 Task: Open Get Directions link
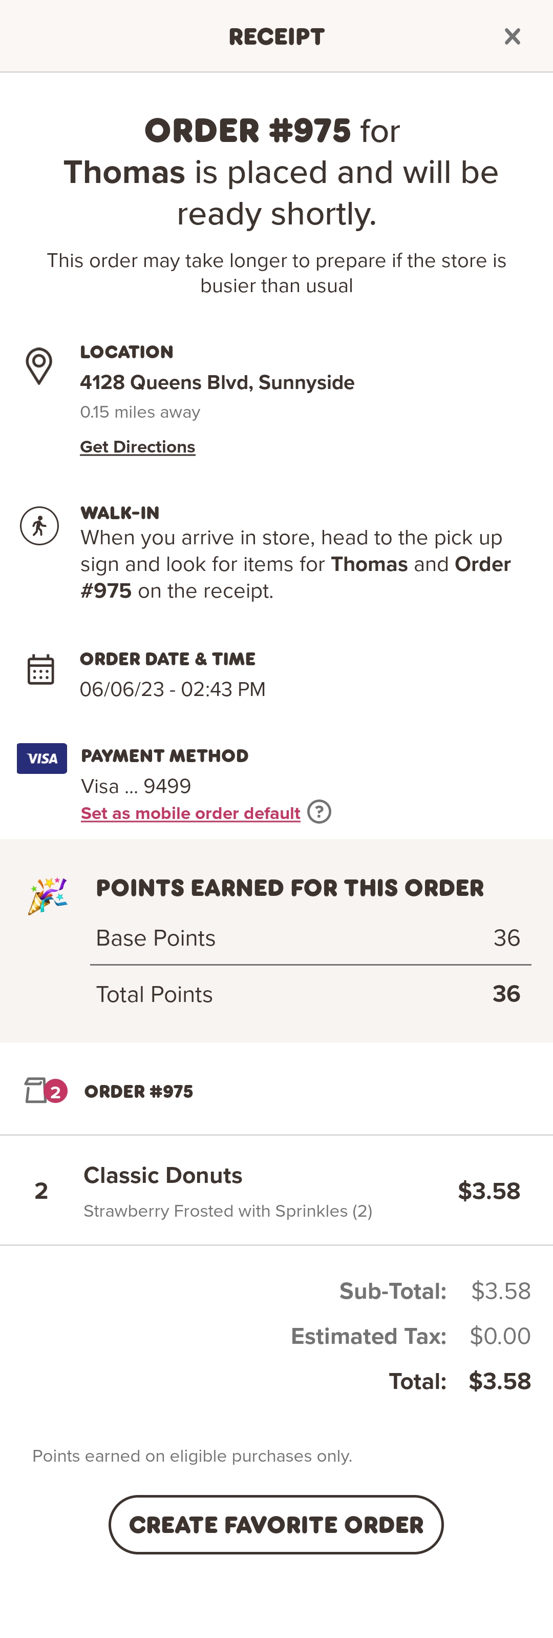[x=137, y=447]
